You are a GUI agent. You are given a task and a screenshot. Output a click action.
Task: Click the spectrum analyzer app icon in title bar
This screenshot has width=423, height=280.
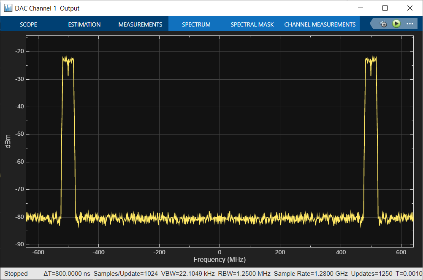(8, 8)
